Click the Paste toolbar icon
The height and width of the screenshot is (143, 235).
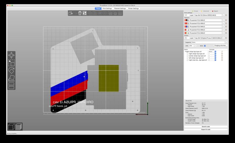[x=95, y=13]
